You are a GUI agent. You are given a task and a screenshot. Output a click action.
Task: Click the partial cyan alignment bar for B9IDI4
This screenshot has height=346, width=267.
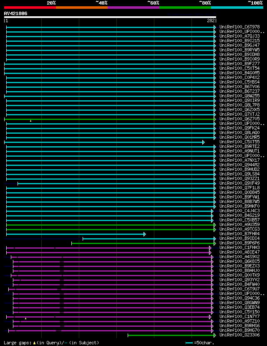pyautogui.click(x=149, y=239)
